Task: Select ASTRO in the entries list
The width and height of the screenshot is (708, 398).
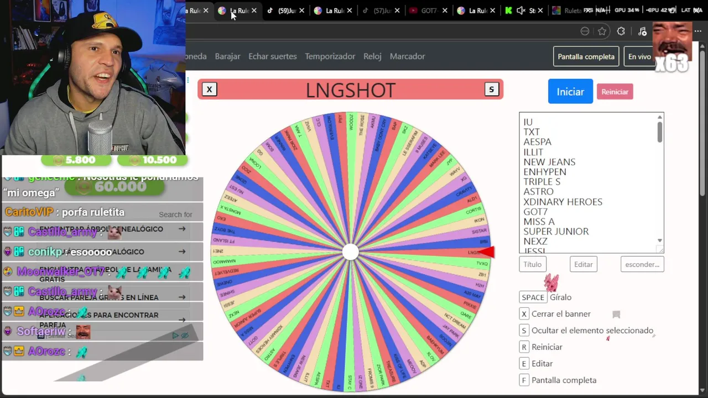Action: 538,192
